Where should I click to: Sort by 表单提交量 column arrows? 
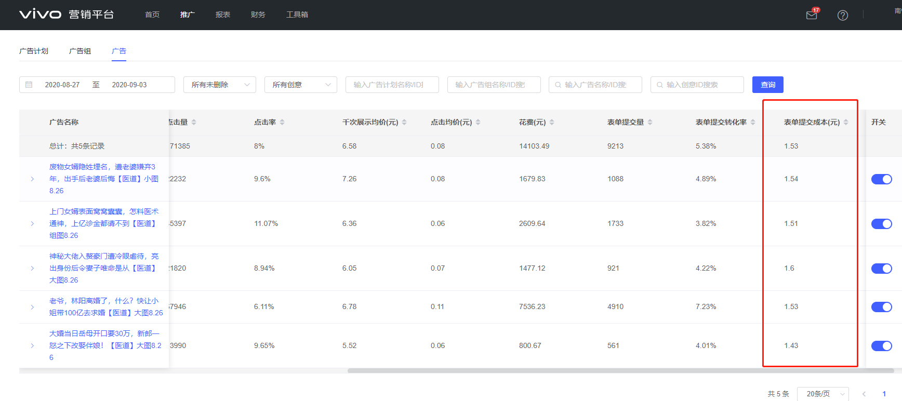(x=650, y=122)
